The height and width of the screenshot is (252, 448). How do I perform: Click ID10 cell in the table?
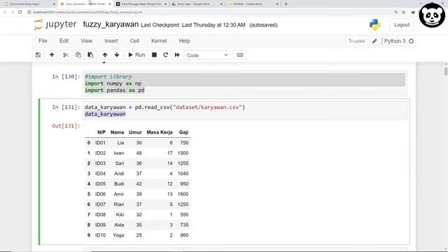click(100, 235)
